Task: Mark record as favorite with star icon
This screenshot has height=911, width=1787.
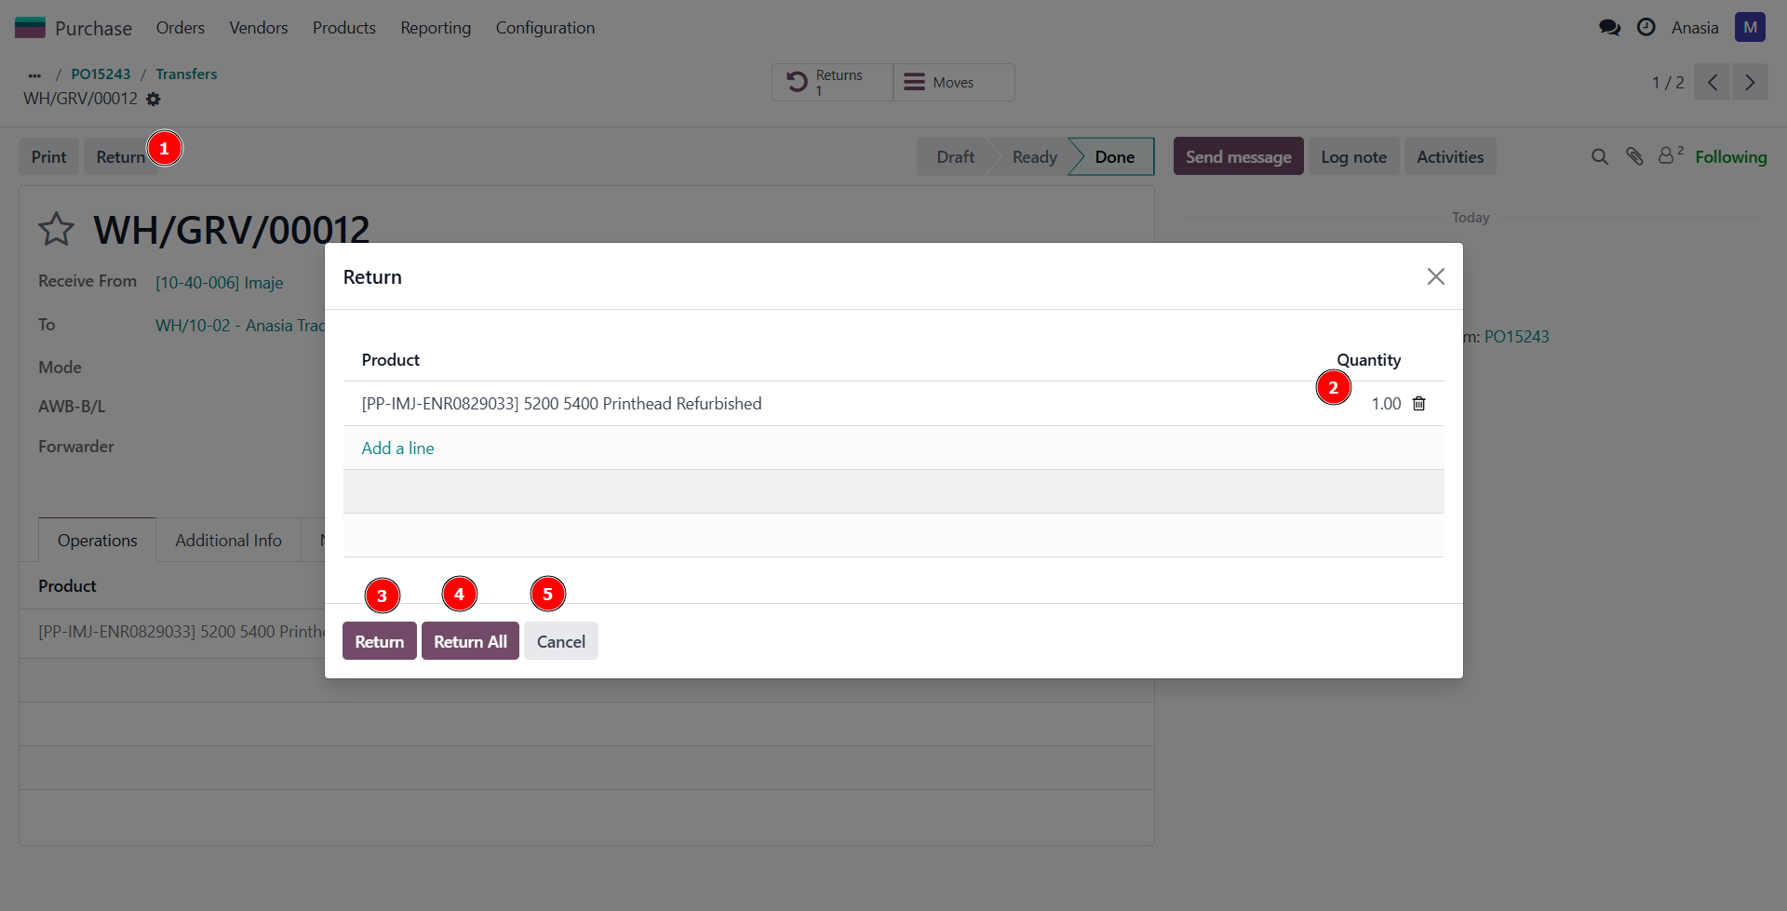Action: click(56, 229)
